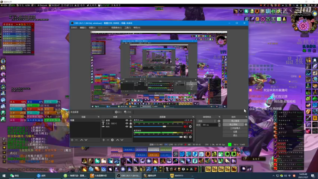Toggle the lock on the 文本 (GDI+) source
Image resolution: width=318 pixels, height=179 pixels.
[x=131, y=123]
